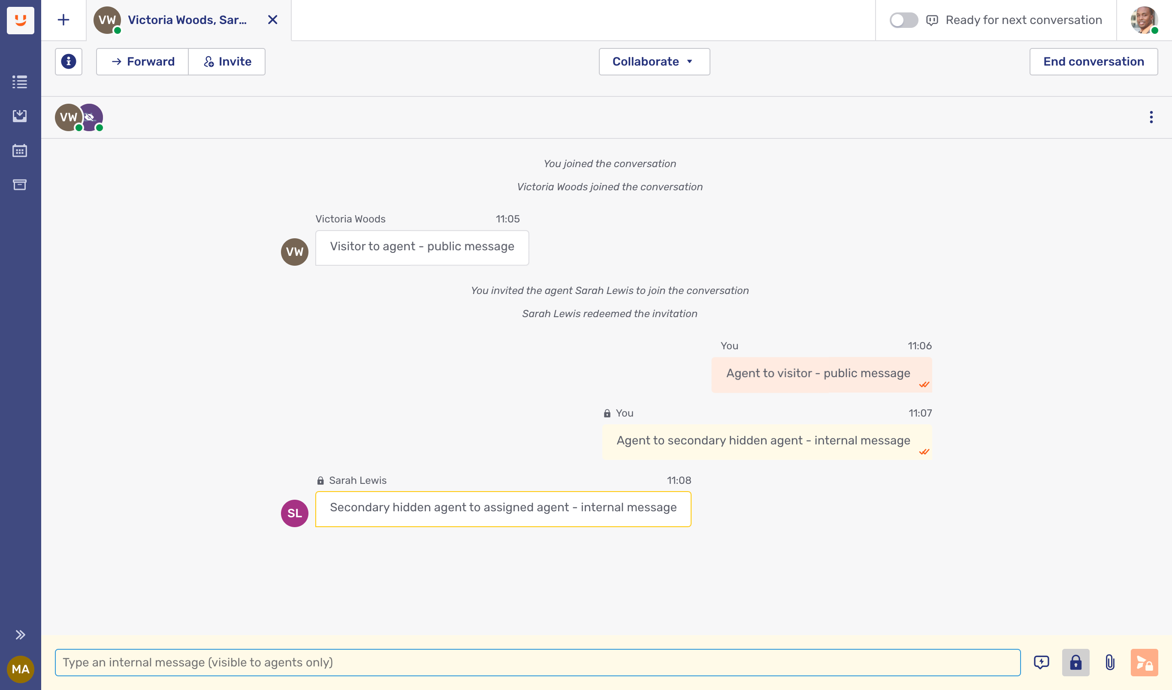Image resolution: width=1172 pixels, height=690 pixels.
Task: Forward the conversation
Action: point(142,61)
